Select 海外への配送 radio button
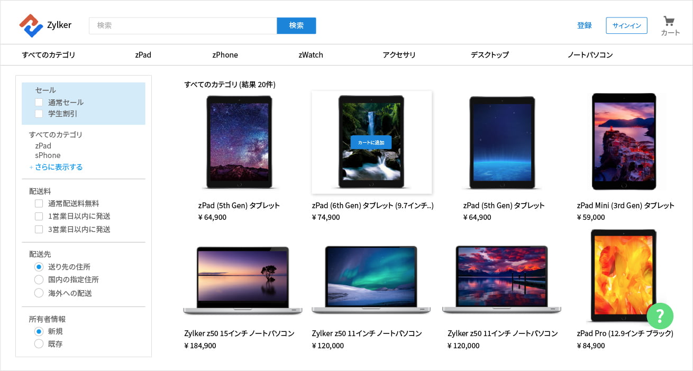The image size is (693, 371). pyautogui.click(x=39, y=293)
